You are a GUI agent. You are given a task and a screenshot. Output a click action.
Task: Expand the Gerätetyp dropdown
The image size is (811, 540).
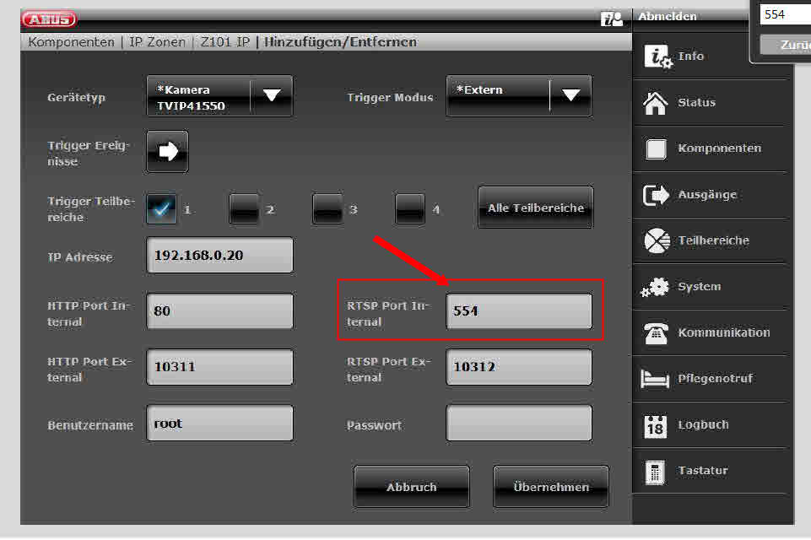pyautogui.click(x=271, y=96)
